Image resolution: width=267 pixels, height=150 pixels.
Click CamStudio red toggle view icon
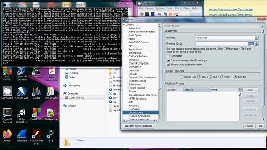(176, 14)
